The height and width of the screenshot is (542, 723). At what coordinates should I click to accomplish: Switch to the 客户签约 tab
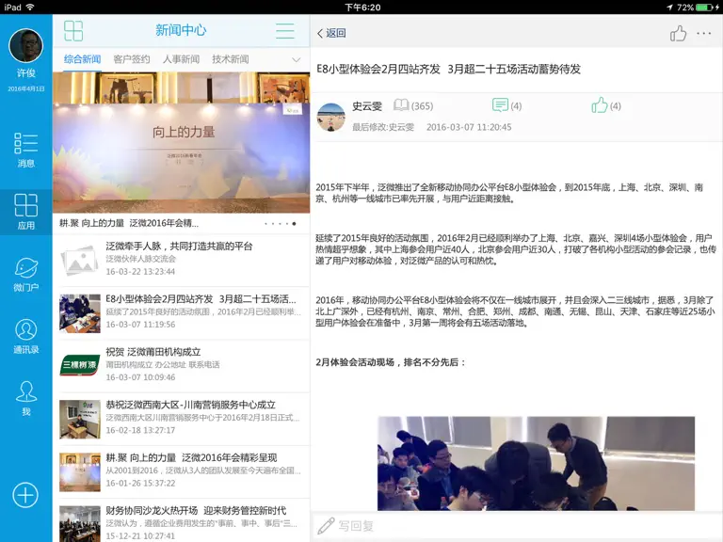coord(132,59)
